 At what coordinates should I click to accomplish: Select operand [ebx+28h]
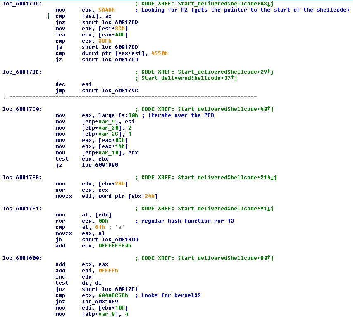(x=113, y=184)
